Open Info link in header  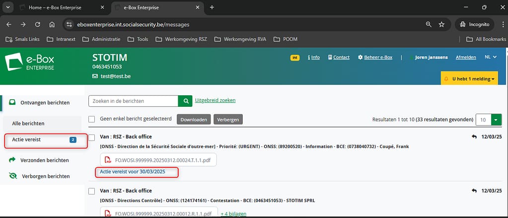pos(314,57)
